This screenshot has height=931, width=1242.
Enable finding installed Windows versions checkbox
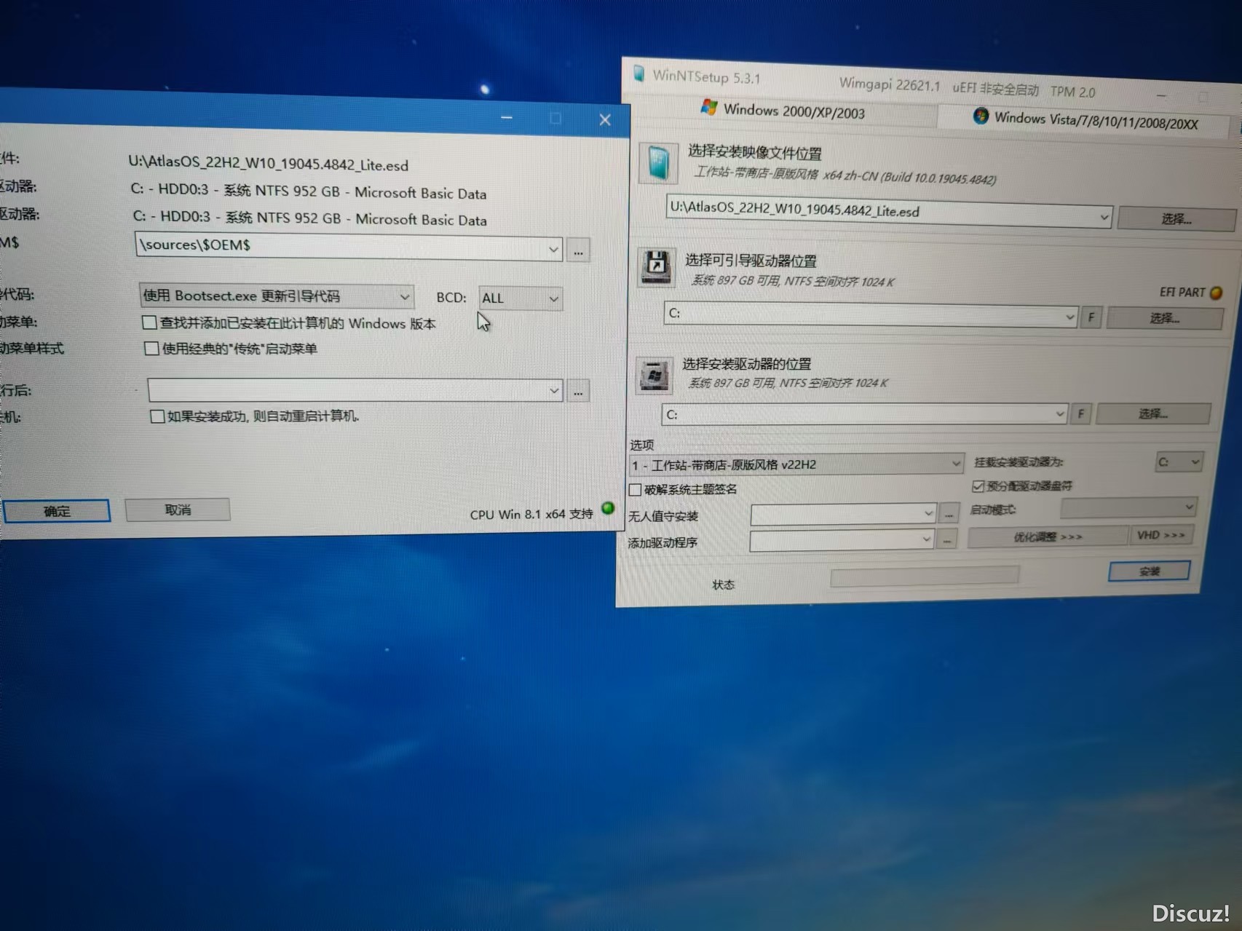(x=149, y=322)
